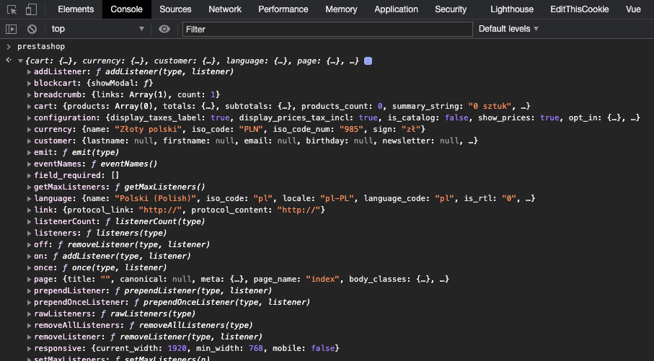This screenshot has height=361, width=654.
Task: Expand the getMaxListeners property
Action: tap(29, 187)
